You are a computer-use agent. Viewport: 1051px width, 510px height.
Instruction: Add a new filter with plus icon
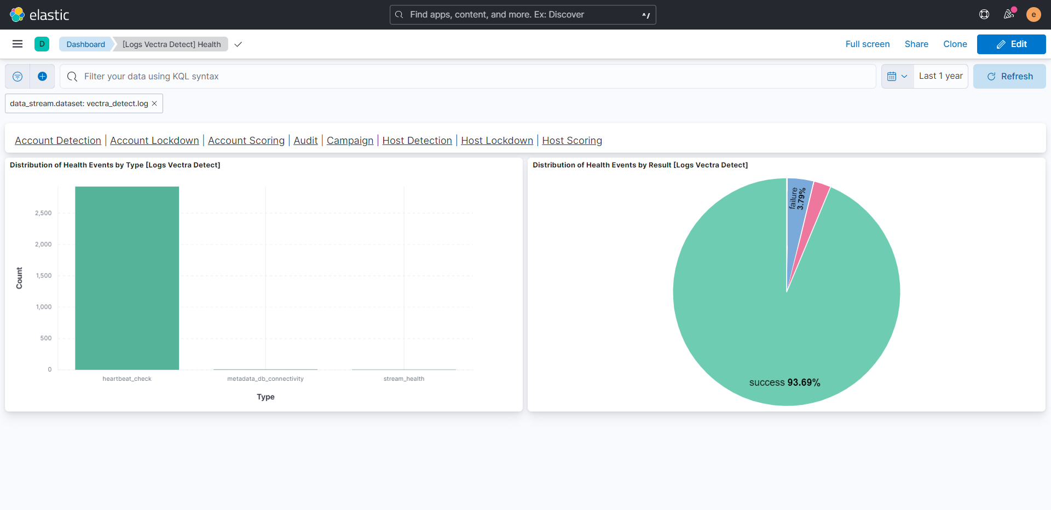[x=42, y=77]
